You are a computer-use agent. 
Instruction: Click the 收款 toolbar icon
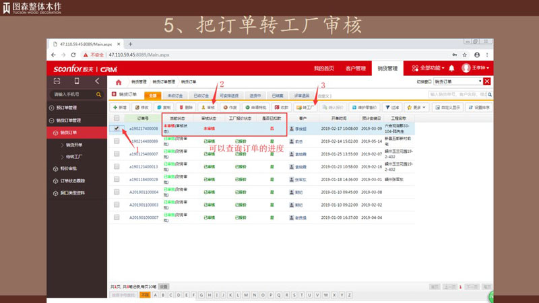(280, 107)
